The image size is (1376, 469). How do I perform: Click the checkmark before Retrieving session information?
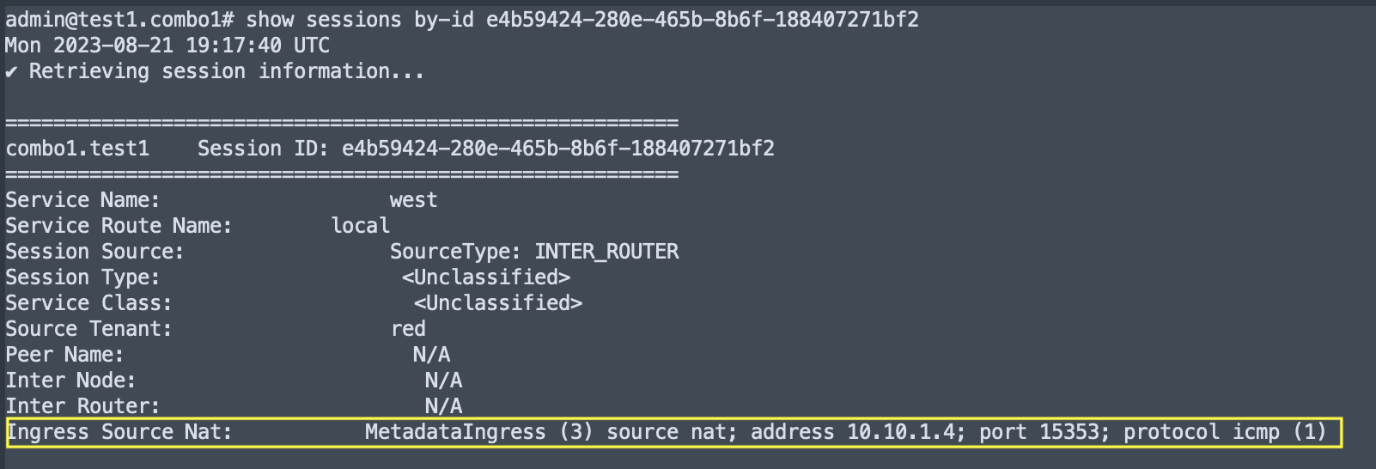click(11, 71)
